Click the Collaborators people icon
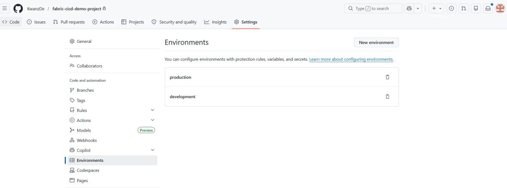Viewport: 507px width, 188px height. tap(72, 66)
